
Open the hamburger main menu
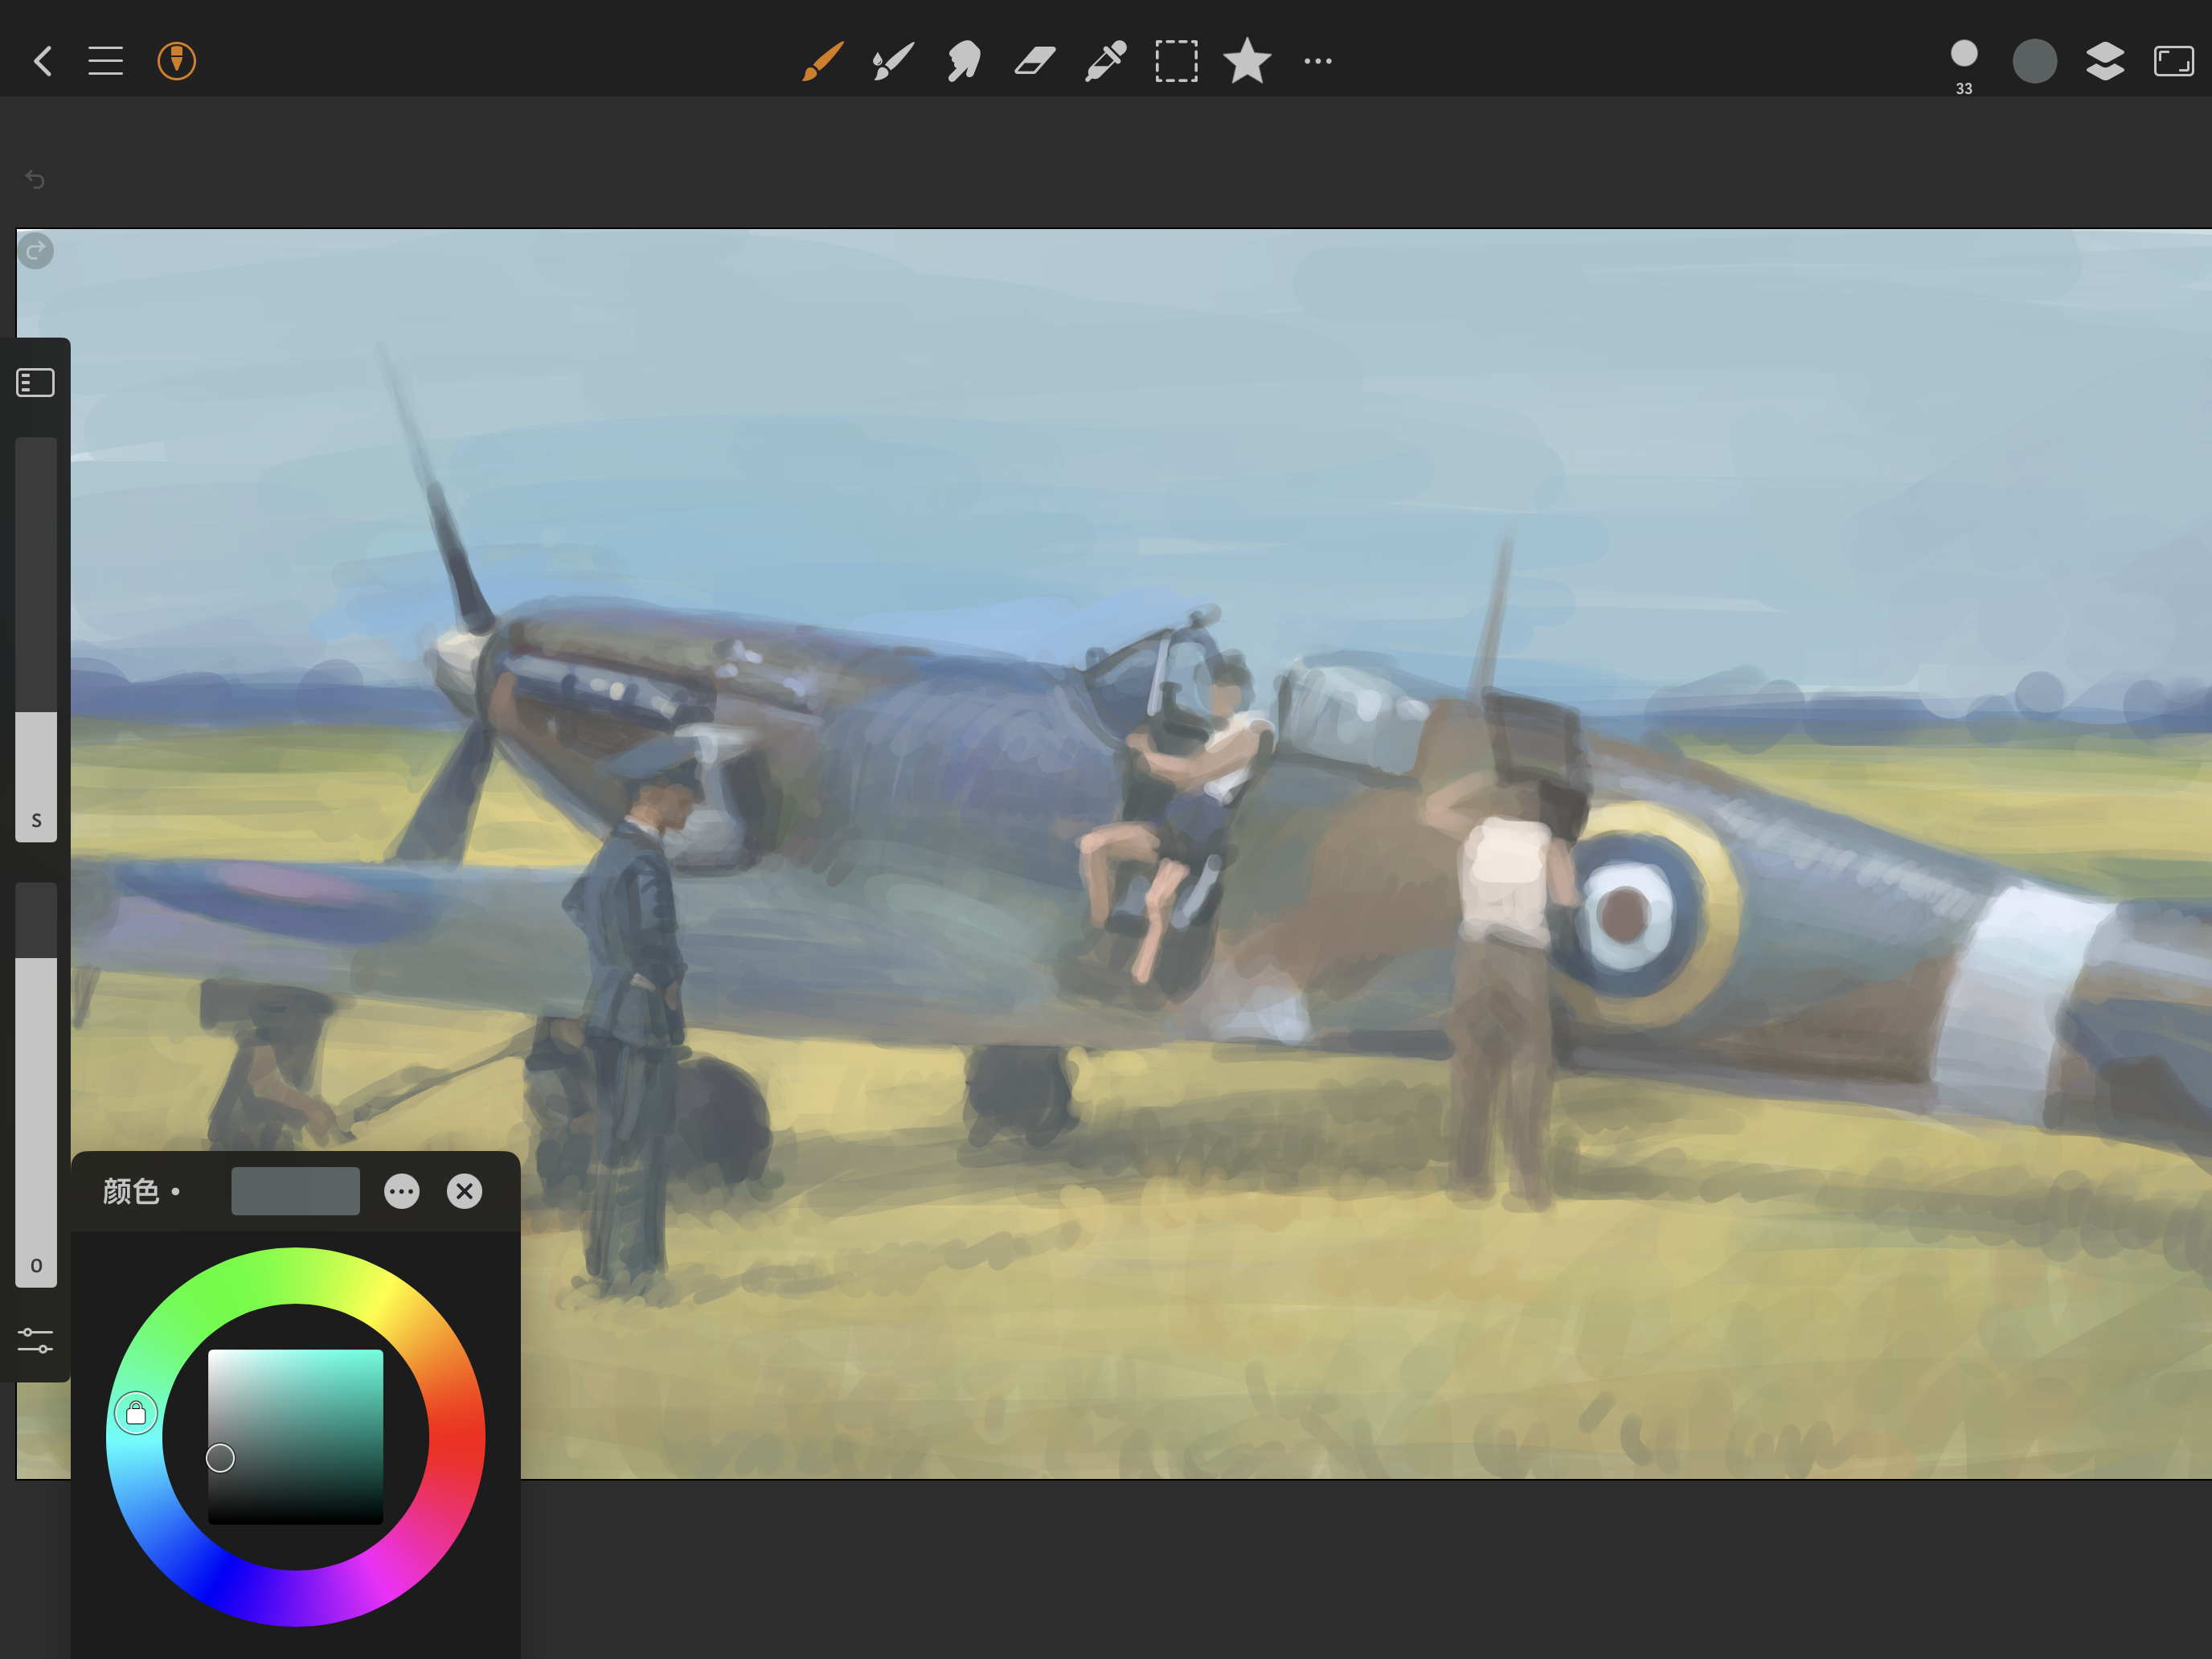tap(105, 61)
